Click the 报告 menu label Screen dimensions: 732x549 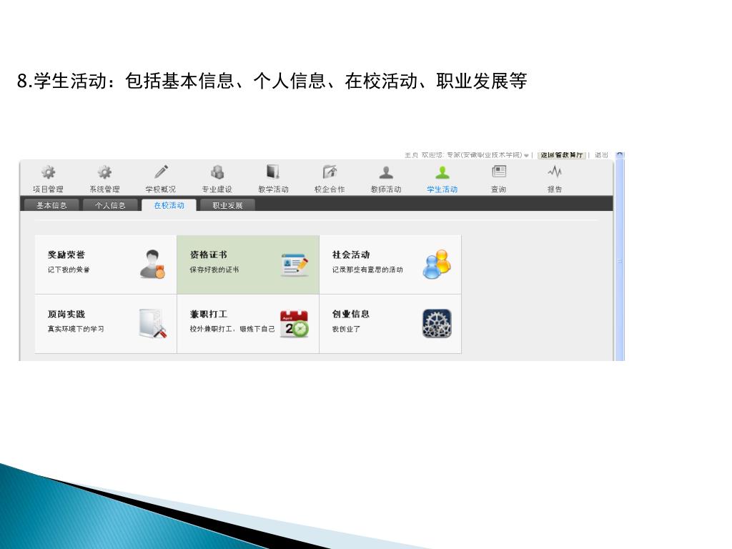point(555,189)
